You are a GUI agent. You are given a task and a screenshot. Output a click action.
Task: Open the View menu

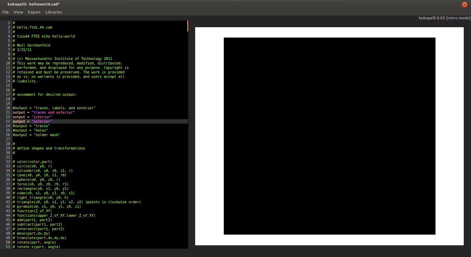pos(19,12)
